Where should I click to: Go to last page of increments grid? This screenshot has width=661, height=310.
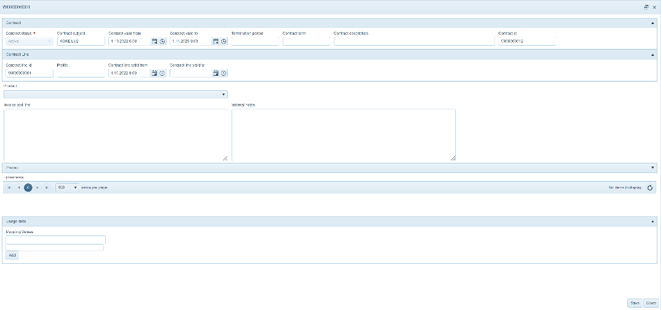(x=47, y=188)
